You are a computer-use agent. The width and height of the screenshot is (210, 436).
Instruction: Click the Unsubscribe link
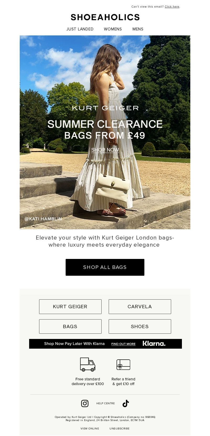(119, 428)
